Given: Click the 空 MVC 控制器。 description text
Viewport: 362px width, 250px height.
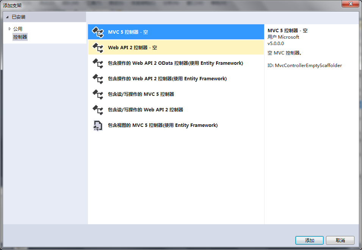Looking at the screenshot, I should (x=285, y=53).
